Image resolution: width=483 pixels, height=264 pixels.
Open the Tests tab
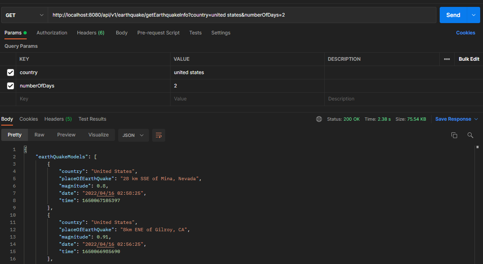pyautogui.click(x=195, y=33)
